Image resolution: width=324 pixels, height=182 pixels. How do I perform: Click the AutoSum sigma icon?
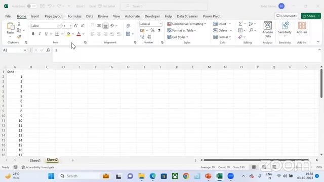pos(240,24)
